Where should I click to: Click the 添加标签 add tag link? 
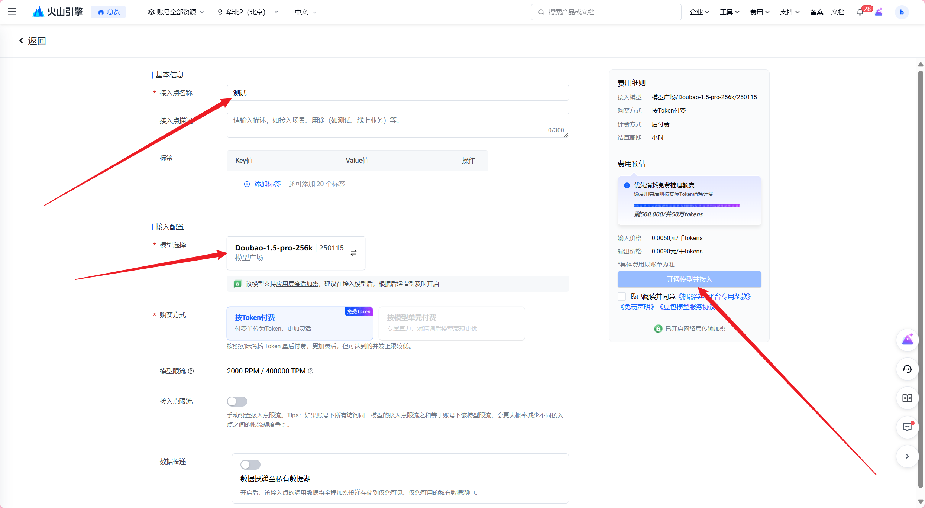tap(267, 184)
